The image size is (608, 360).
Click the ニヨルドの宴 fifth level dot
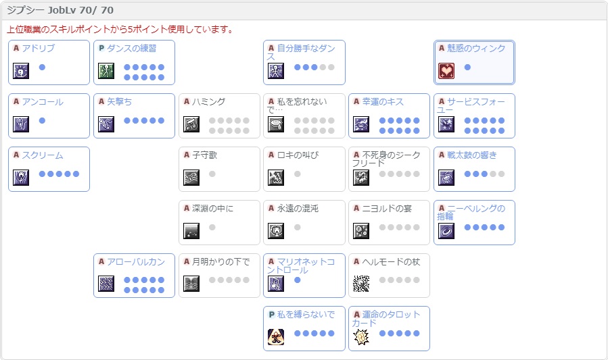click(417, 227)
